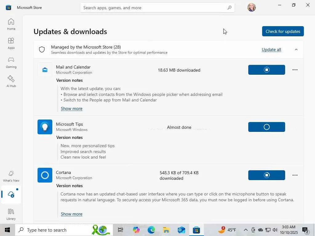Image resolution: width=315 pixels, height=236 pixels.
Task: Show more Cortana version notes
Action: [71, 214]
